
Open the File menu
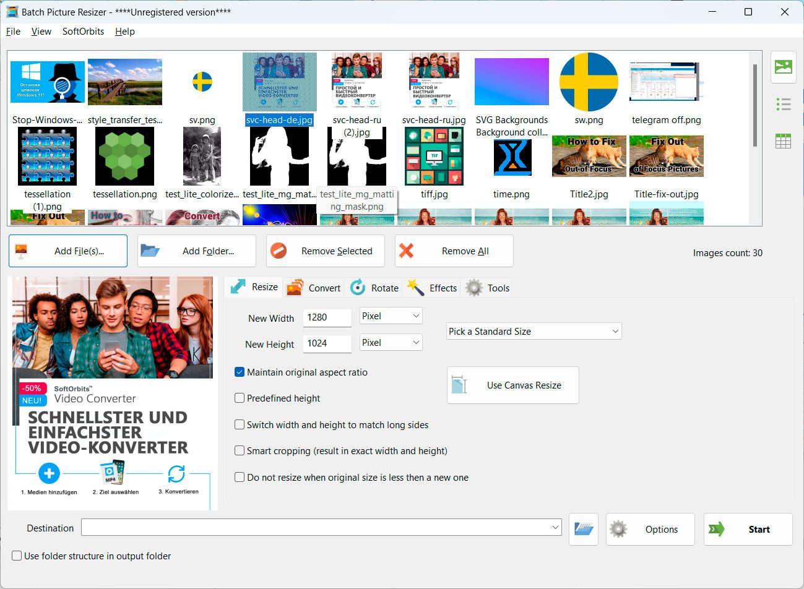pos(13,31)
